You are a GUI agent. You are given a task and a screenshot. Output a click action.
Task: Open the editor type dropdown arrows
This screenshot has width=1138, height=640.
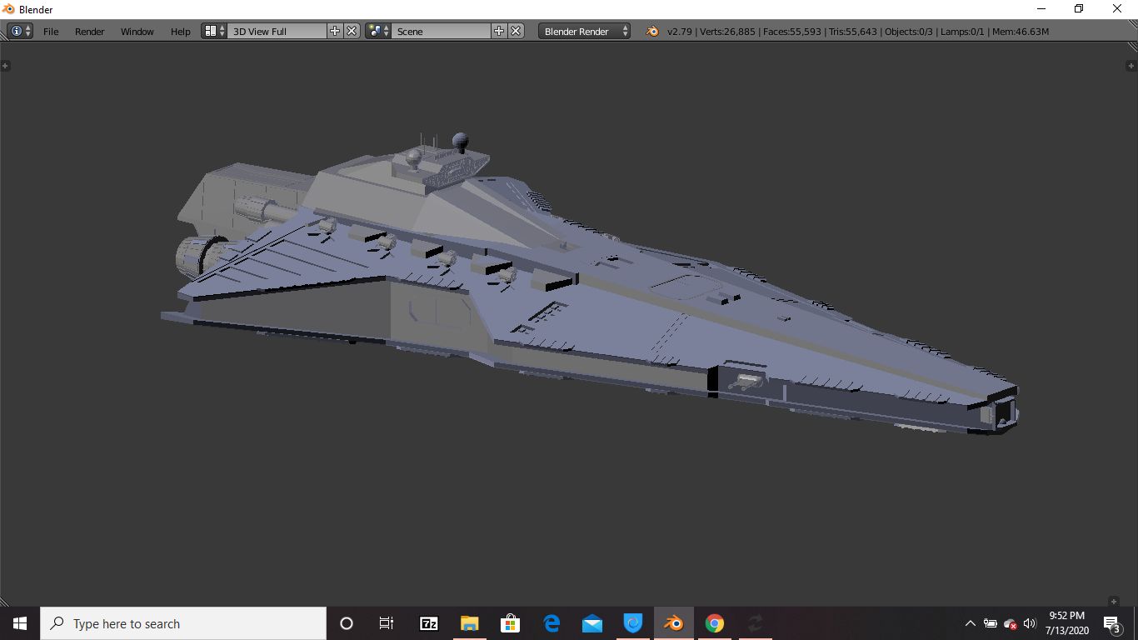tap(27, 31)
